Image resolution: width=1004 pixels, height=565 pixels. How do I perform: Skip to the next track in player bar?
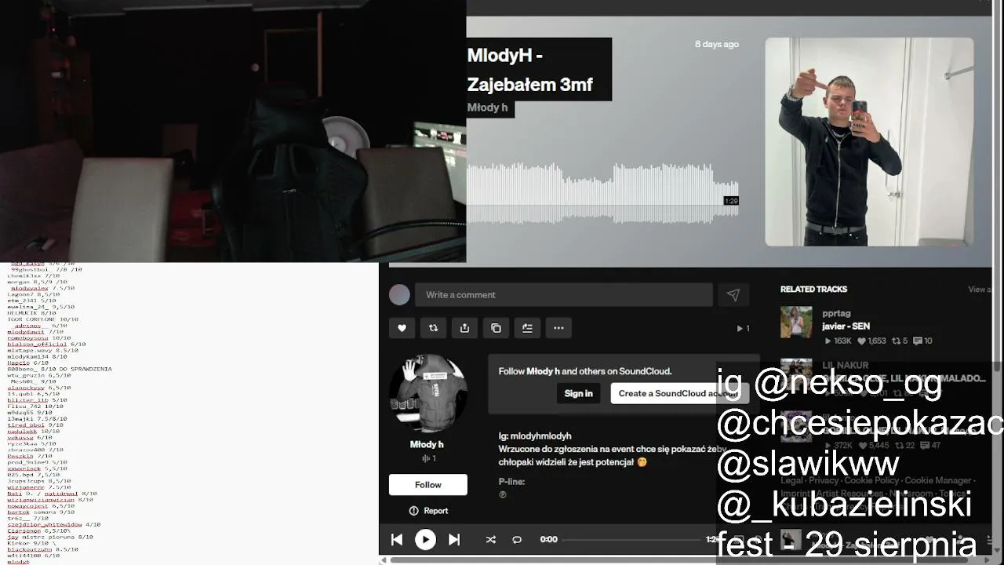pos(454,539)
